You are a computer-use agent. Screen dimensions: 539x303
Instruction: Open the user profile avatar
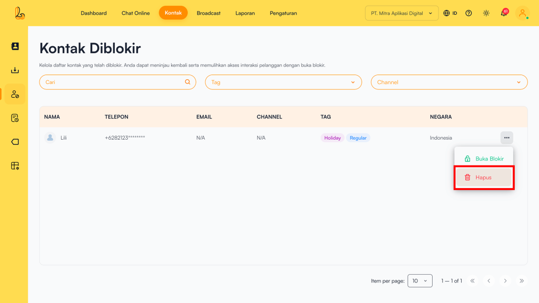tap(522, 13)
